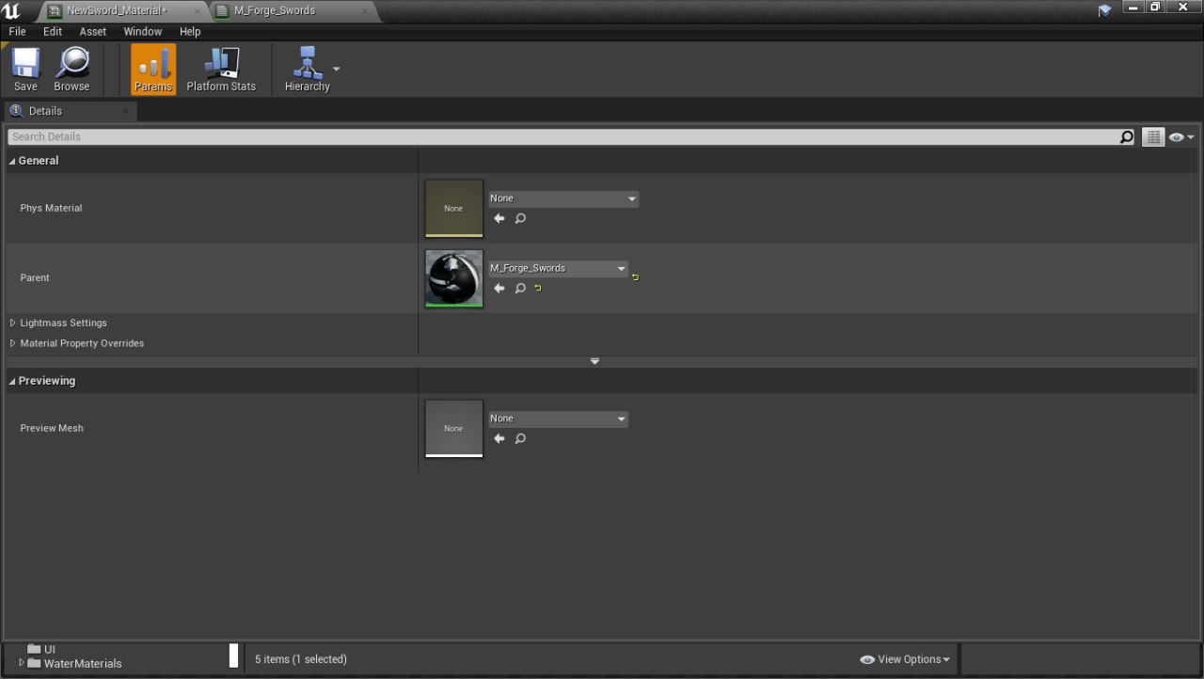Show advanced General properties arrow
The image size is (1204, 679).
(x=594, y=361)
